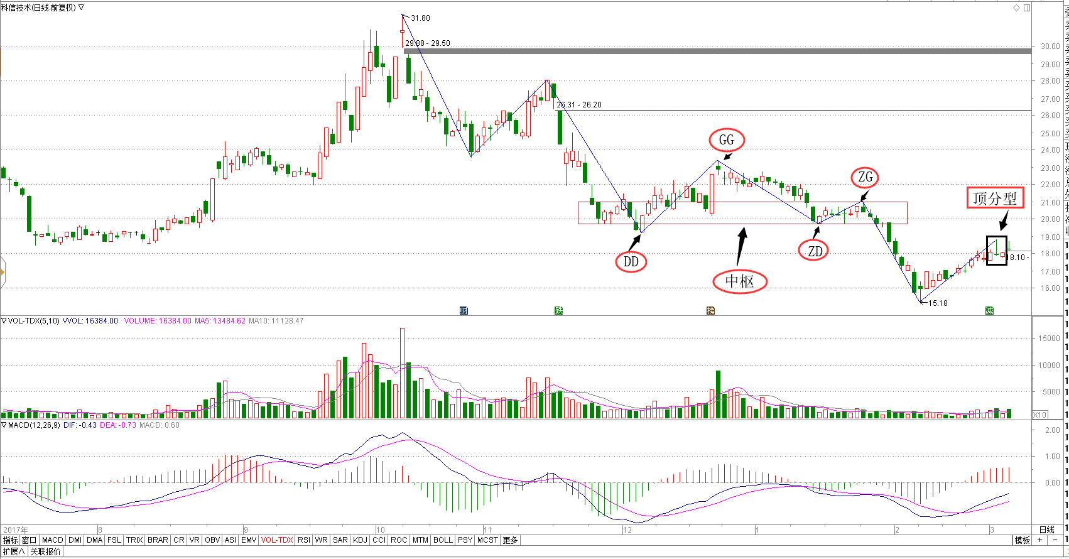This screenshot has height=559, width=1069.
Task: Click the orange 榜 event marker on chart
Action: (710, 310)
